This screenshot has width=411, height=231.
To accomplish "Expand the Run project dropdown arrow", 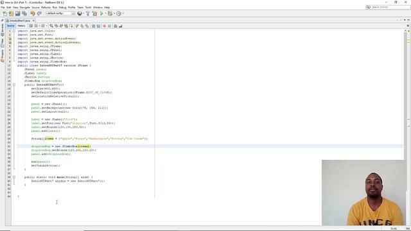I will 105,13.
